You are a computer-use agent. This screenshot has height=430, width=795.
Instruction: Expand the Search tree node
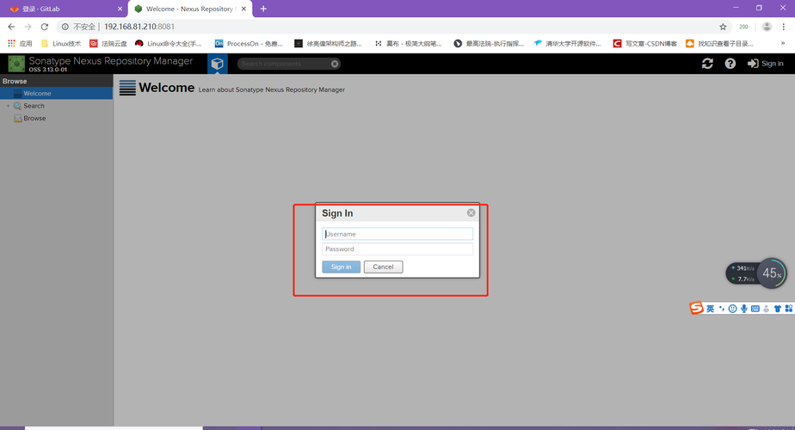[8, 106]
